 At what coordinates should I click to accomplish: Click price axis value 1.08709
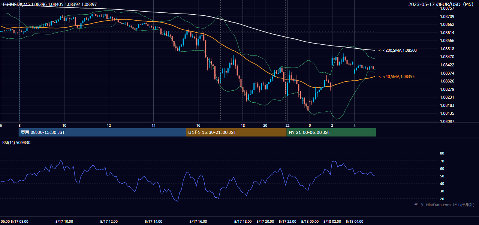point(447,16)
